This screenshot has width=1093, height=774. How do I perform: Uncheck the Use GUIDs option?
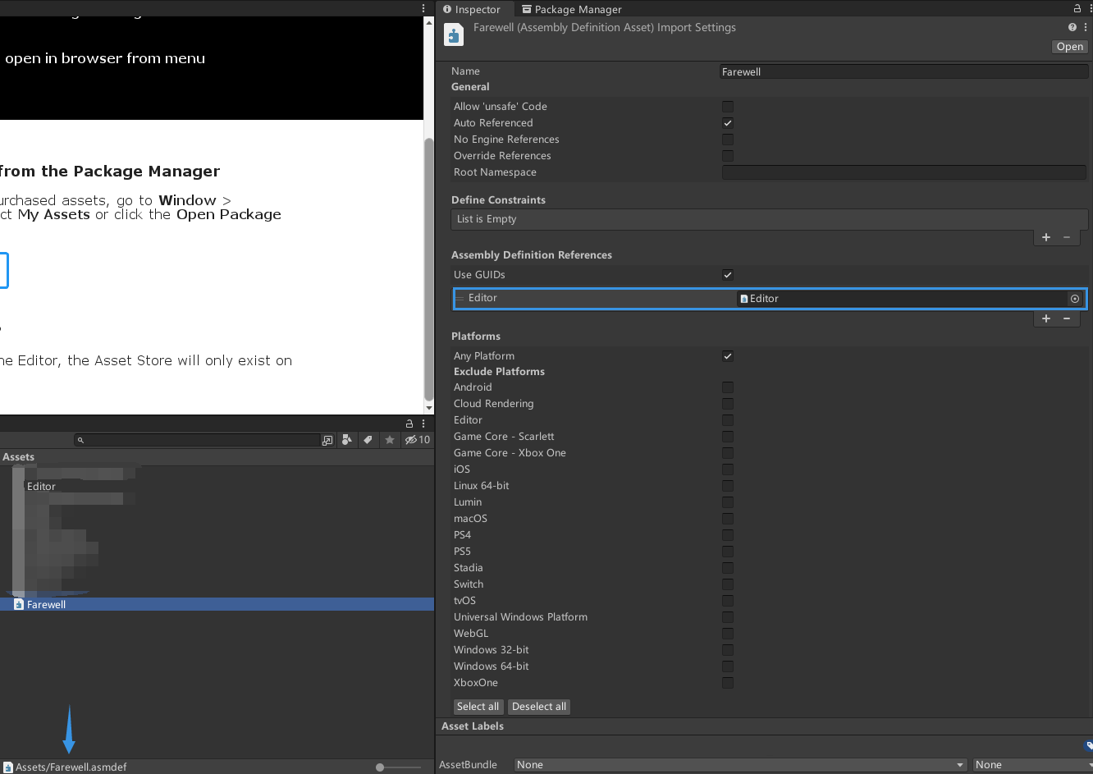click(x=728, y=275)
